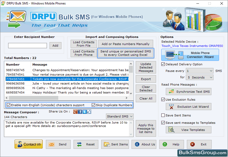This screenshot has height=157, width=228.
Task: Click the Contact us person icon
Action: [20, 144]
